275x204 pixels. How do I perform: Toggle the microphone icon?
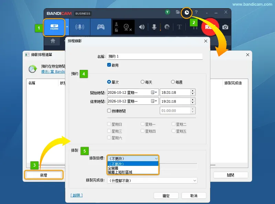(x=154, y=27)
